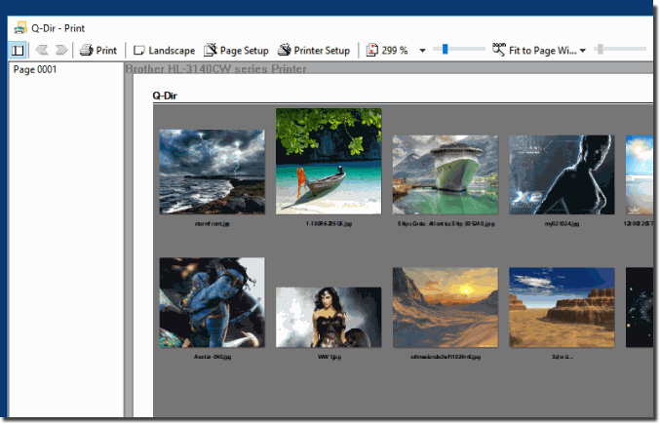
Task: Expand the zoom percentage dropdown arrow
Action: click(x=422, y=51)
